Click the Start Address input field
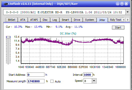 coord(36,75)
